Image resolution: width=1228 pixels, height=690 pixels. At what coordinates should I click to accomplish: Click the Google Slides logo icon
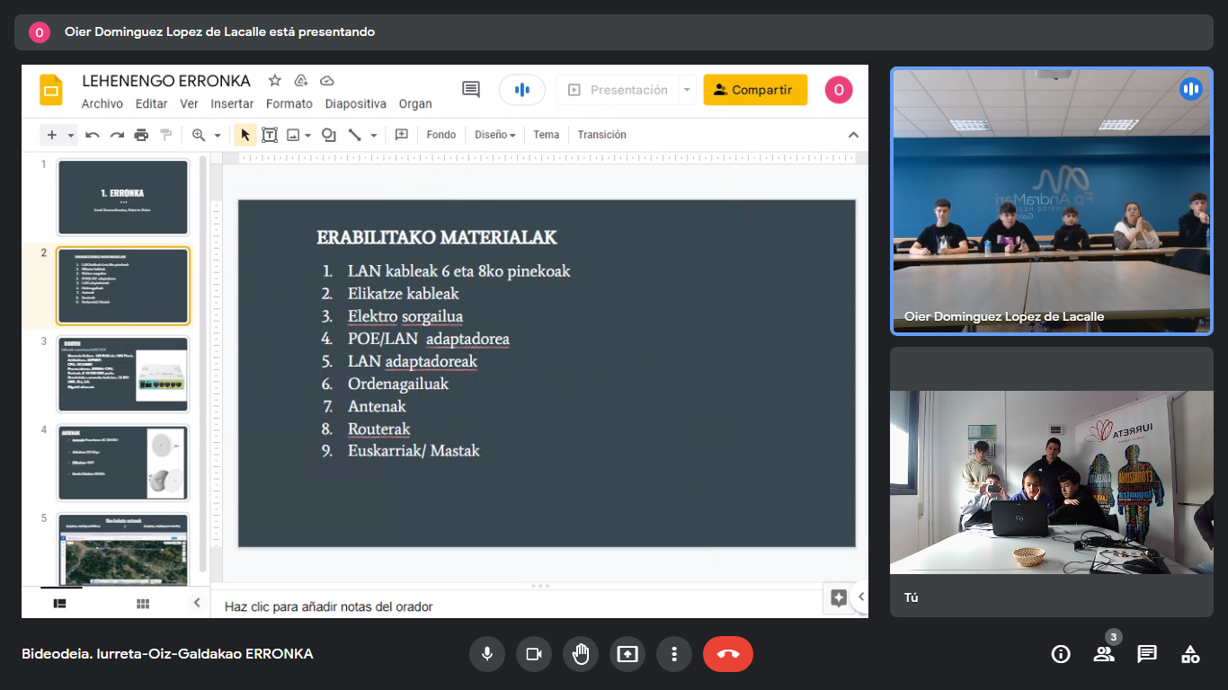click(x=51, y=90)
